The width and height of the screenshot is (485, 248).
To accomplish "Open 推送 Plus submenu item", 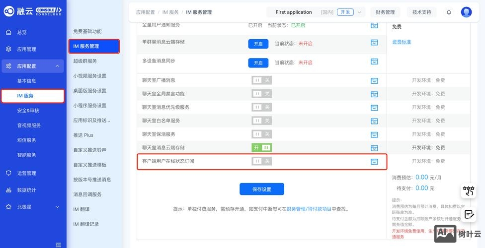I will (83, 135).
